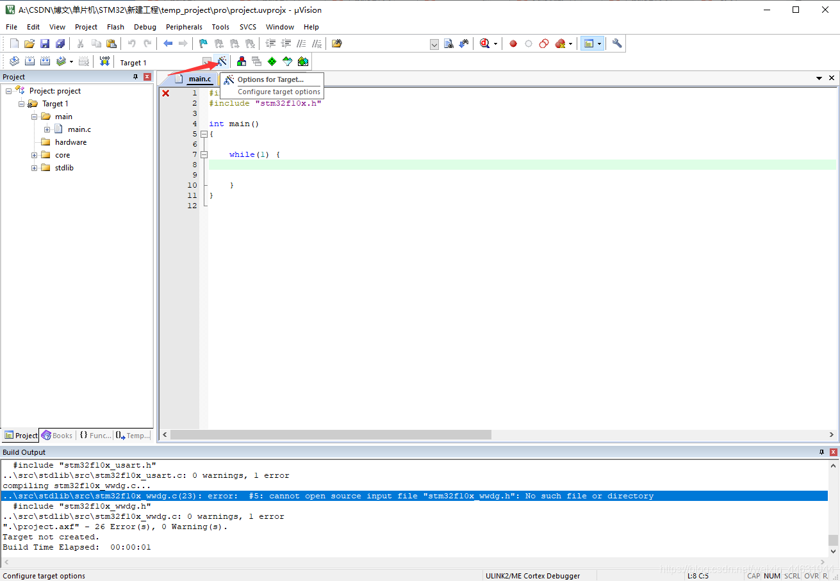
Task: Collapse the main folder in project tree
Action: coord(35,117)
